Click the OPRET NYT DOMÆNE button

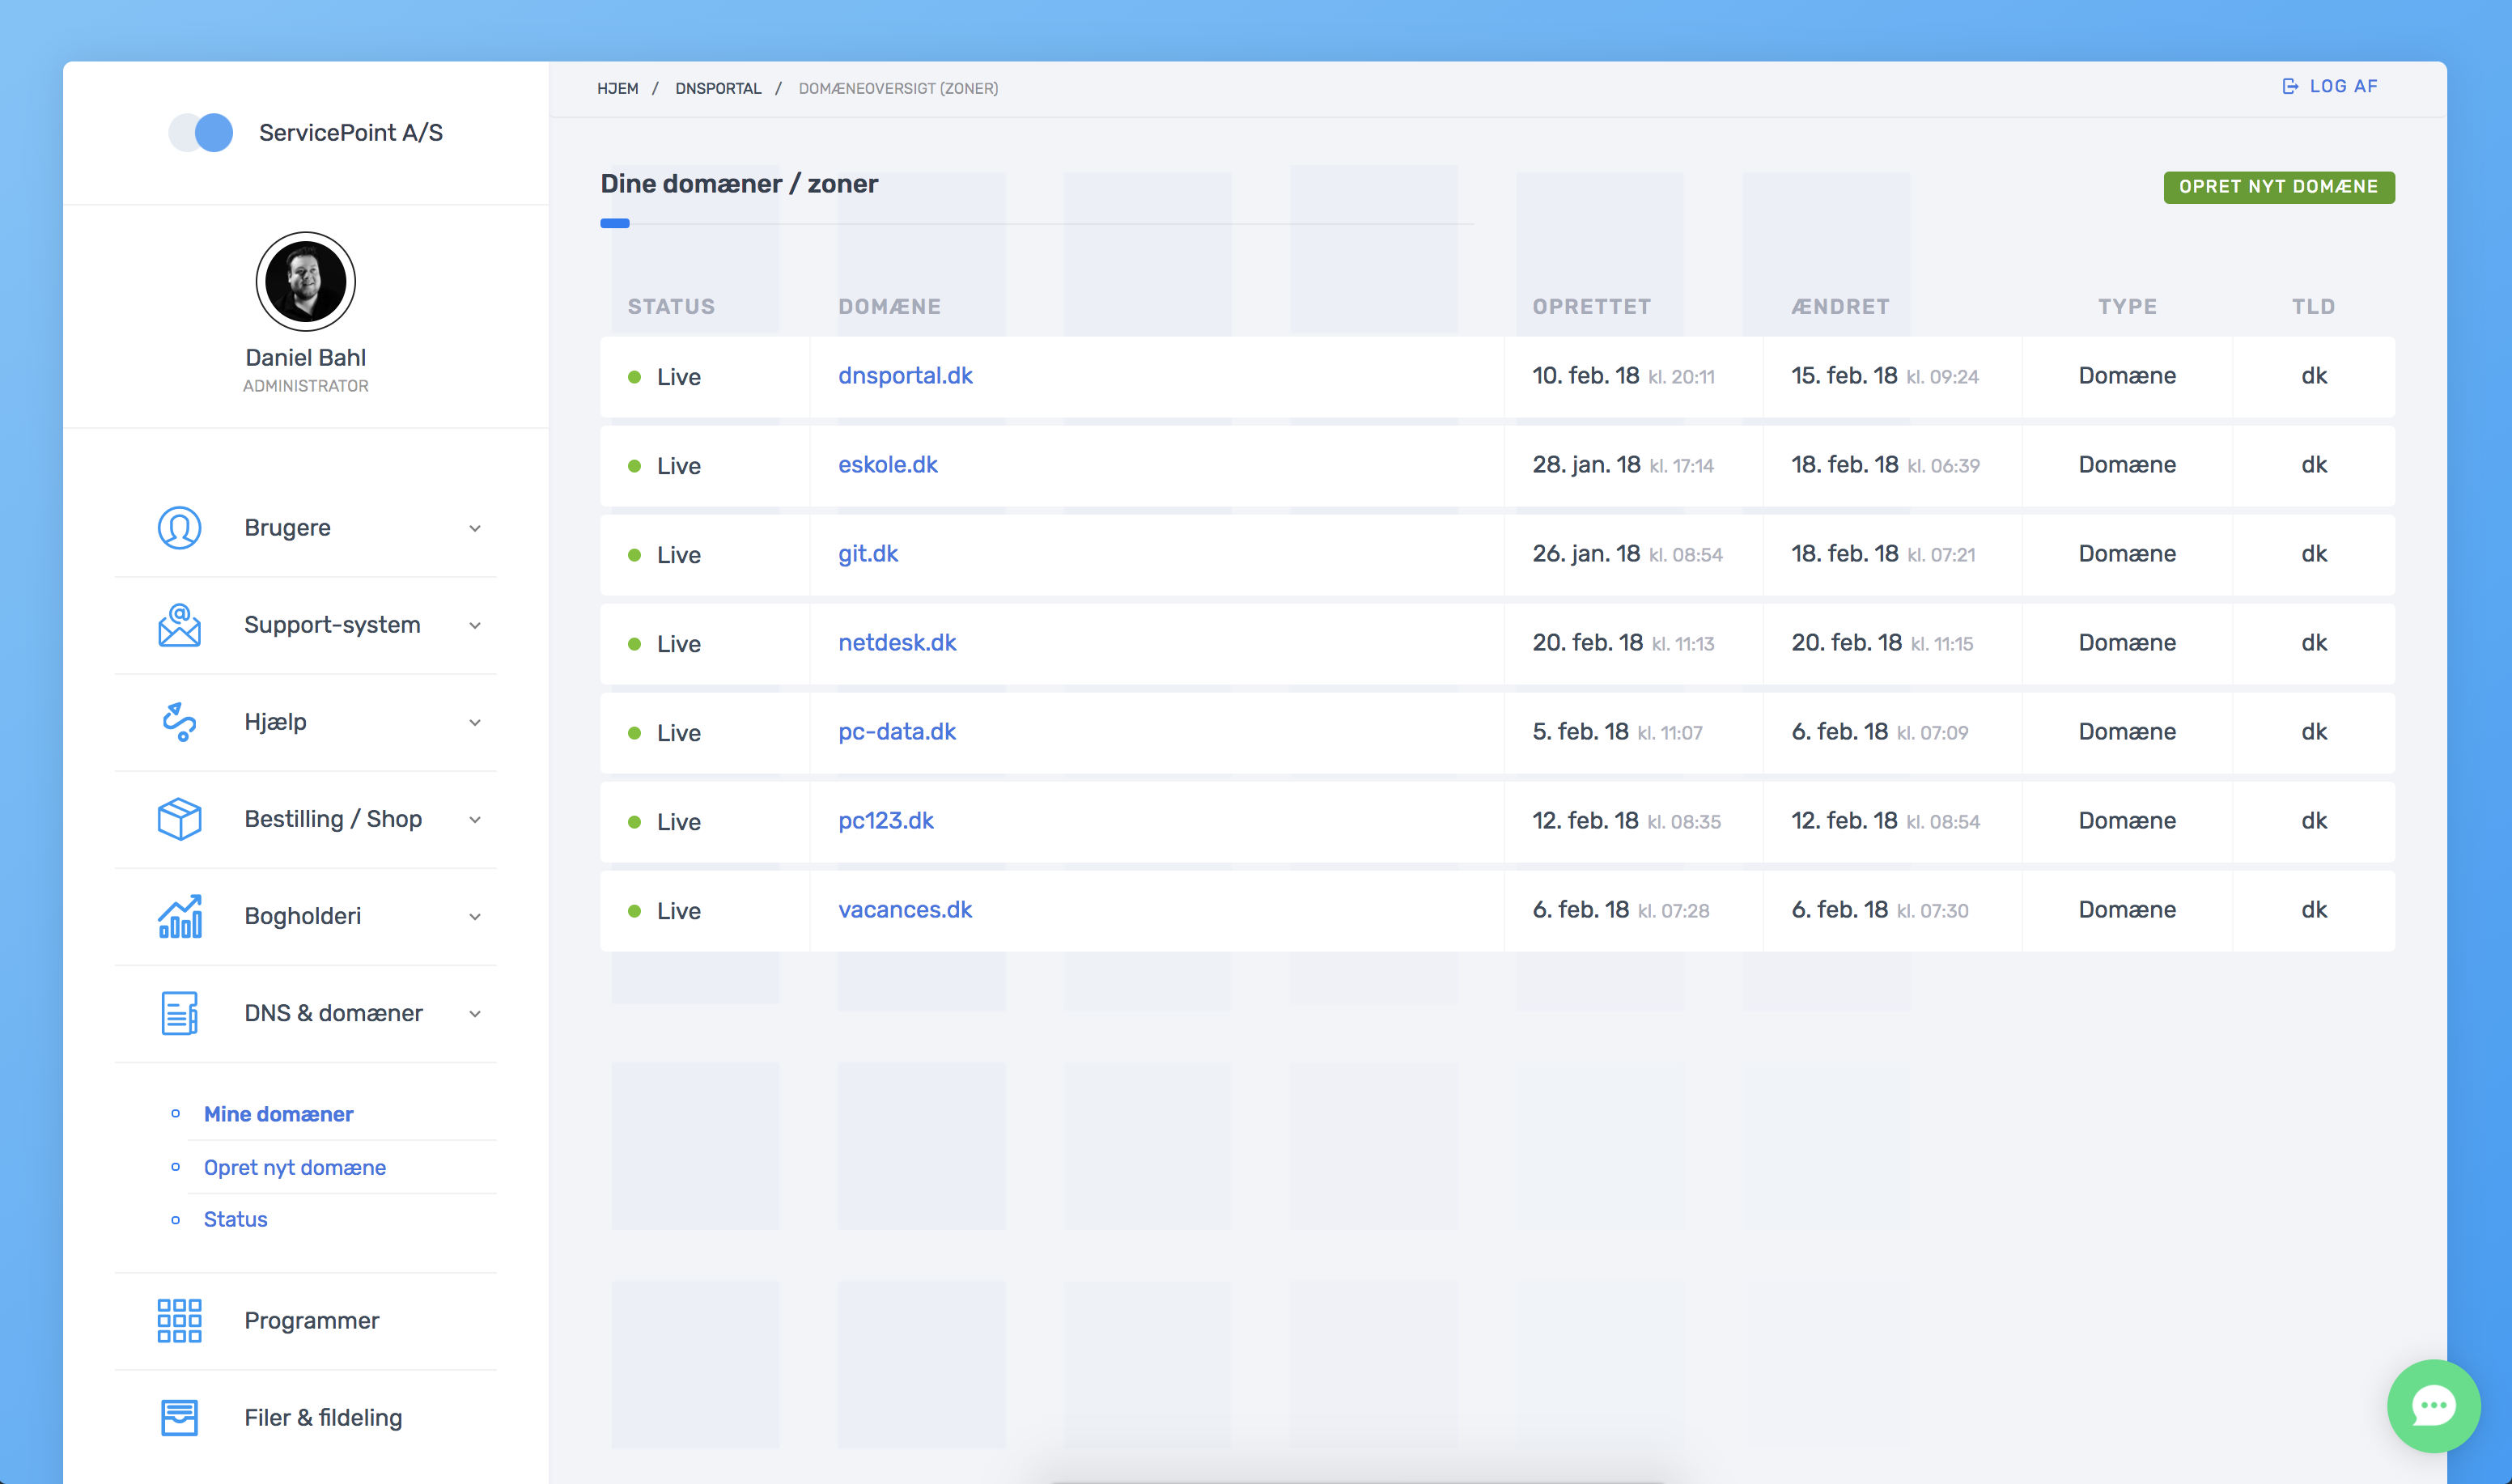tap(2278, 187)
